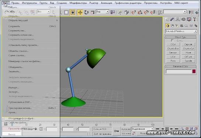Image resolution: width=201 pixels, height=138 pixels.
Task: Click the Spindle button
Action: [188, 61]
